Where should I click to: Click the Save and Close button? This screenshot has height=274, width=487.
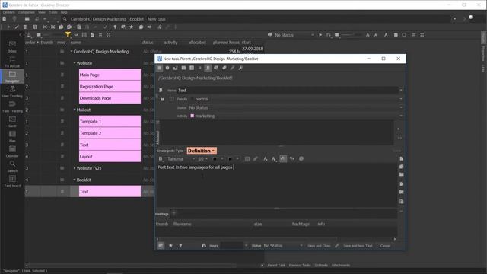click(x=319, y=245)
